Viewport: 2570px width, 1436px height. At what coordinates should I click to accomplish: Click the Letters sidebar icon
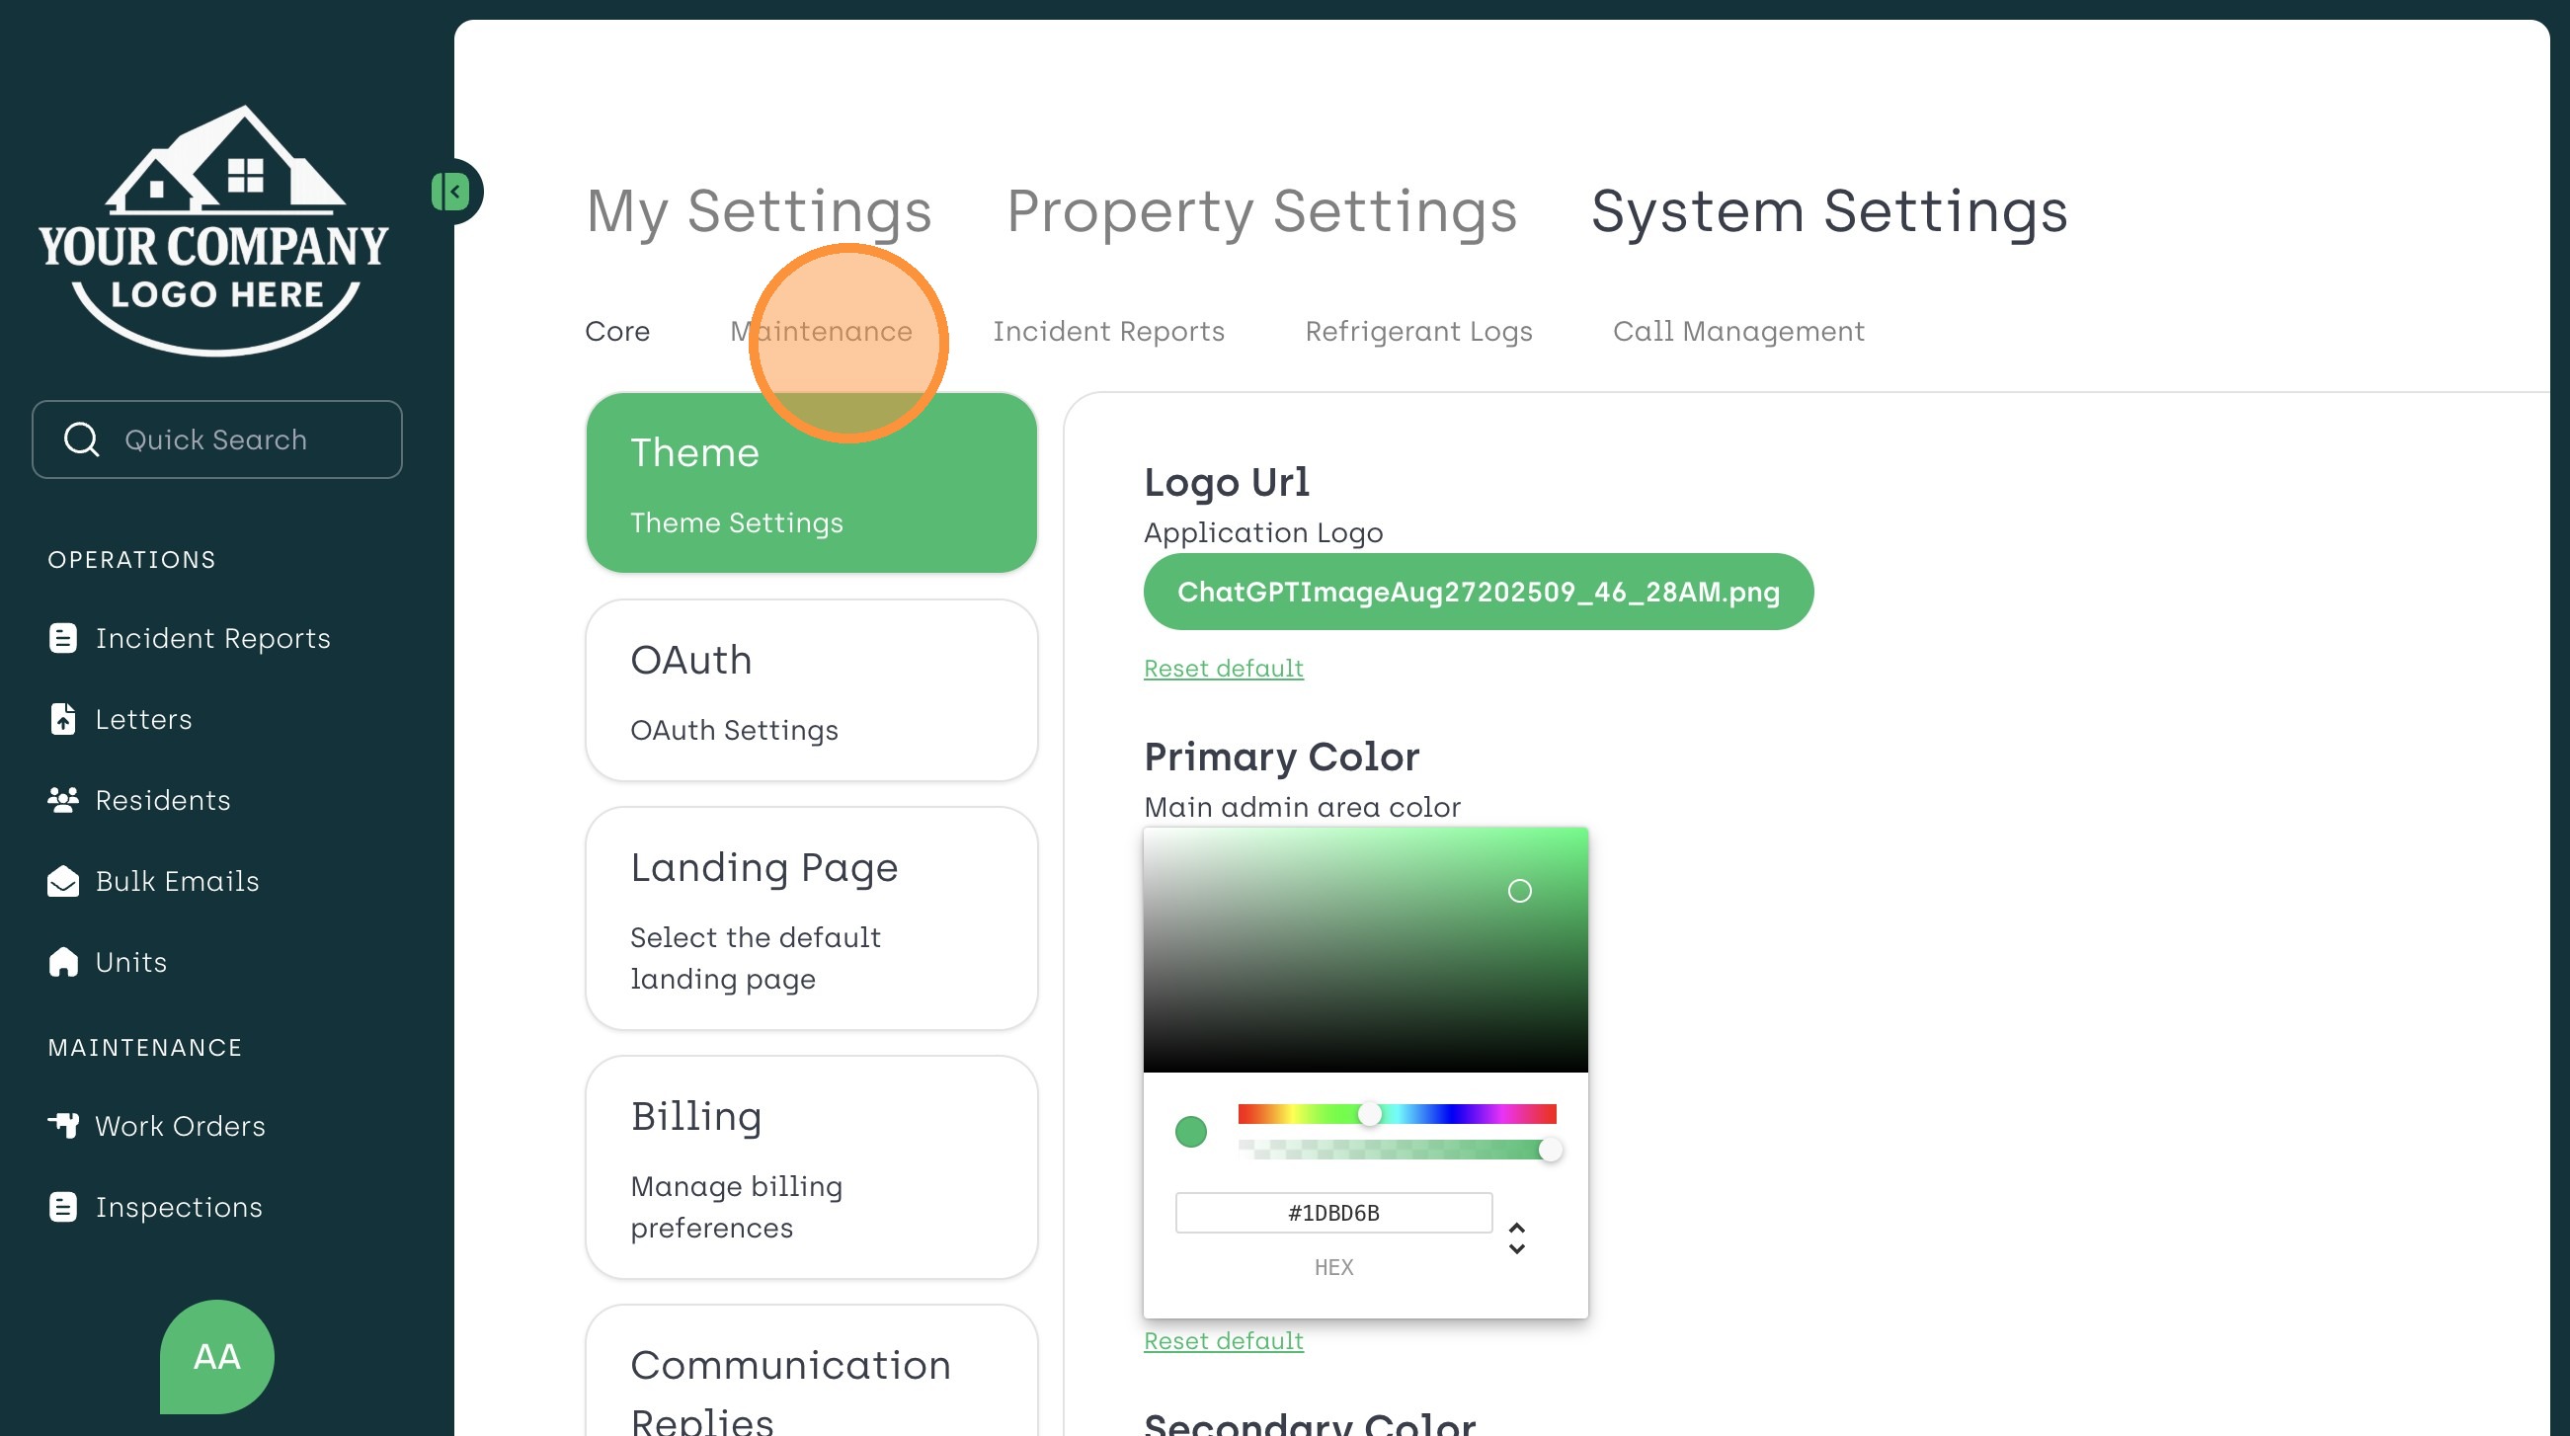click(63, 719)
